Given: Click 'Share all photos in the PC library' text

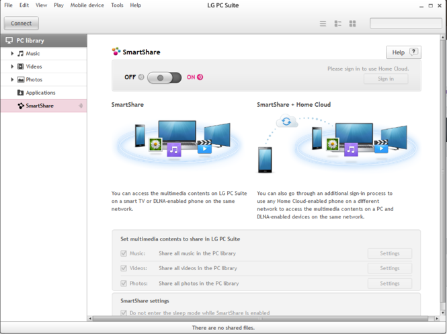Looking at the screenshot, I should pyautogui.click(x=199, y=284).
